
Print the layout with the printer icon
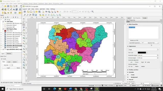click(46, 12)
